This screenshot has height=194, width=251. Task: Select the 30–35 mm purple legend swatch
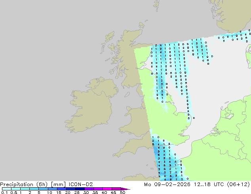point(89,189)
